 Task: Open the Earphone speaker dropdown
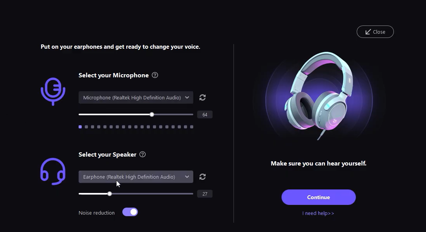tap(132, 177)
